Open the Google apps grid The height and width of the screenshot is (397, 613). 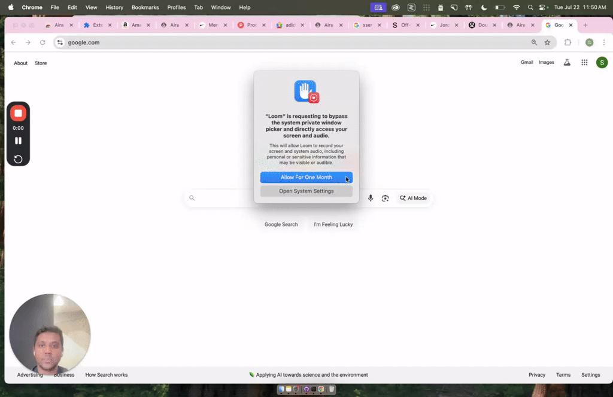point(584,62)
